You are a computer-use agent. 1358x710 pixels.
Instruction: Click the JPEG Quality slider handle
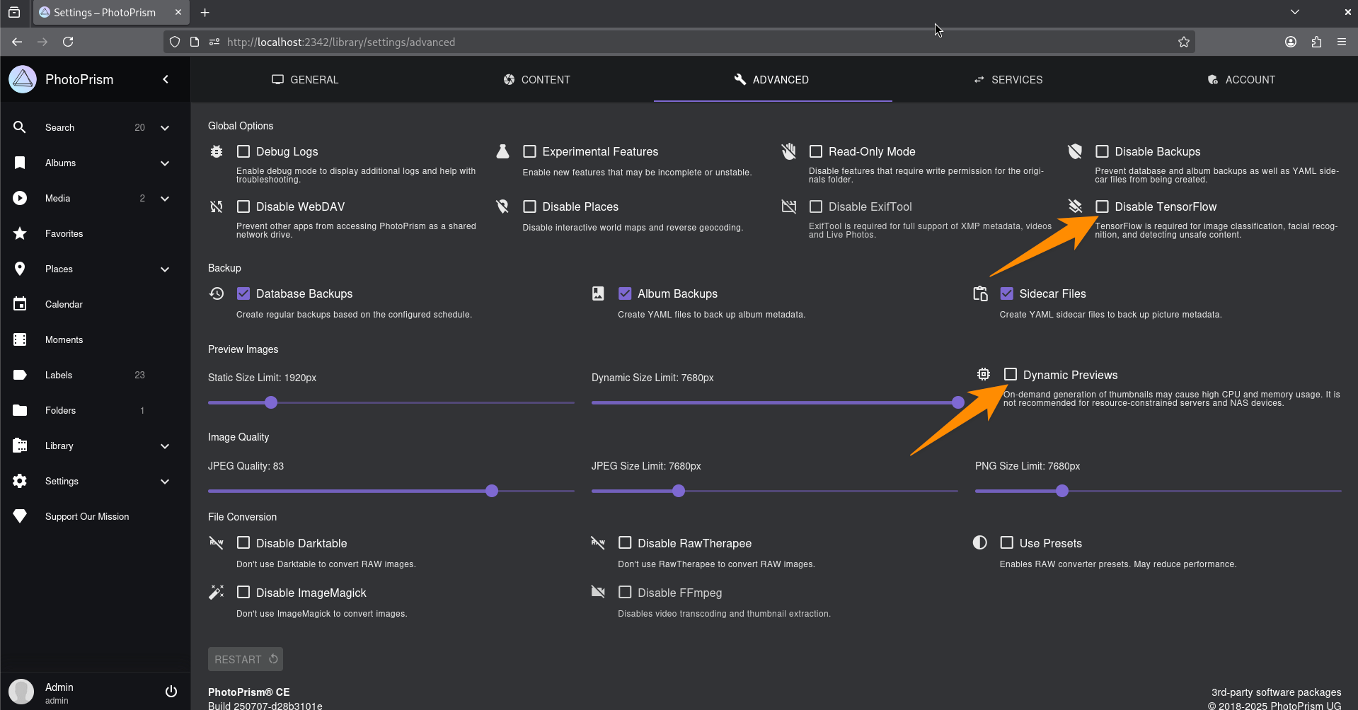(492, 491)
